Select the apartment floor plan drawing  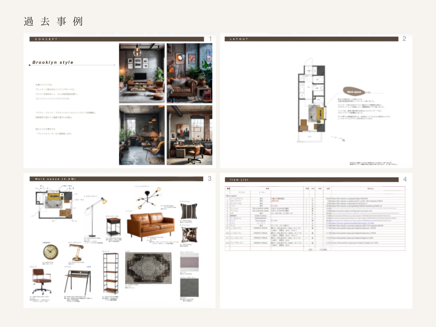click(x=312, y=101)
